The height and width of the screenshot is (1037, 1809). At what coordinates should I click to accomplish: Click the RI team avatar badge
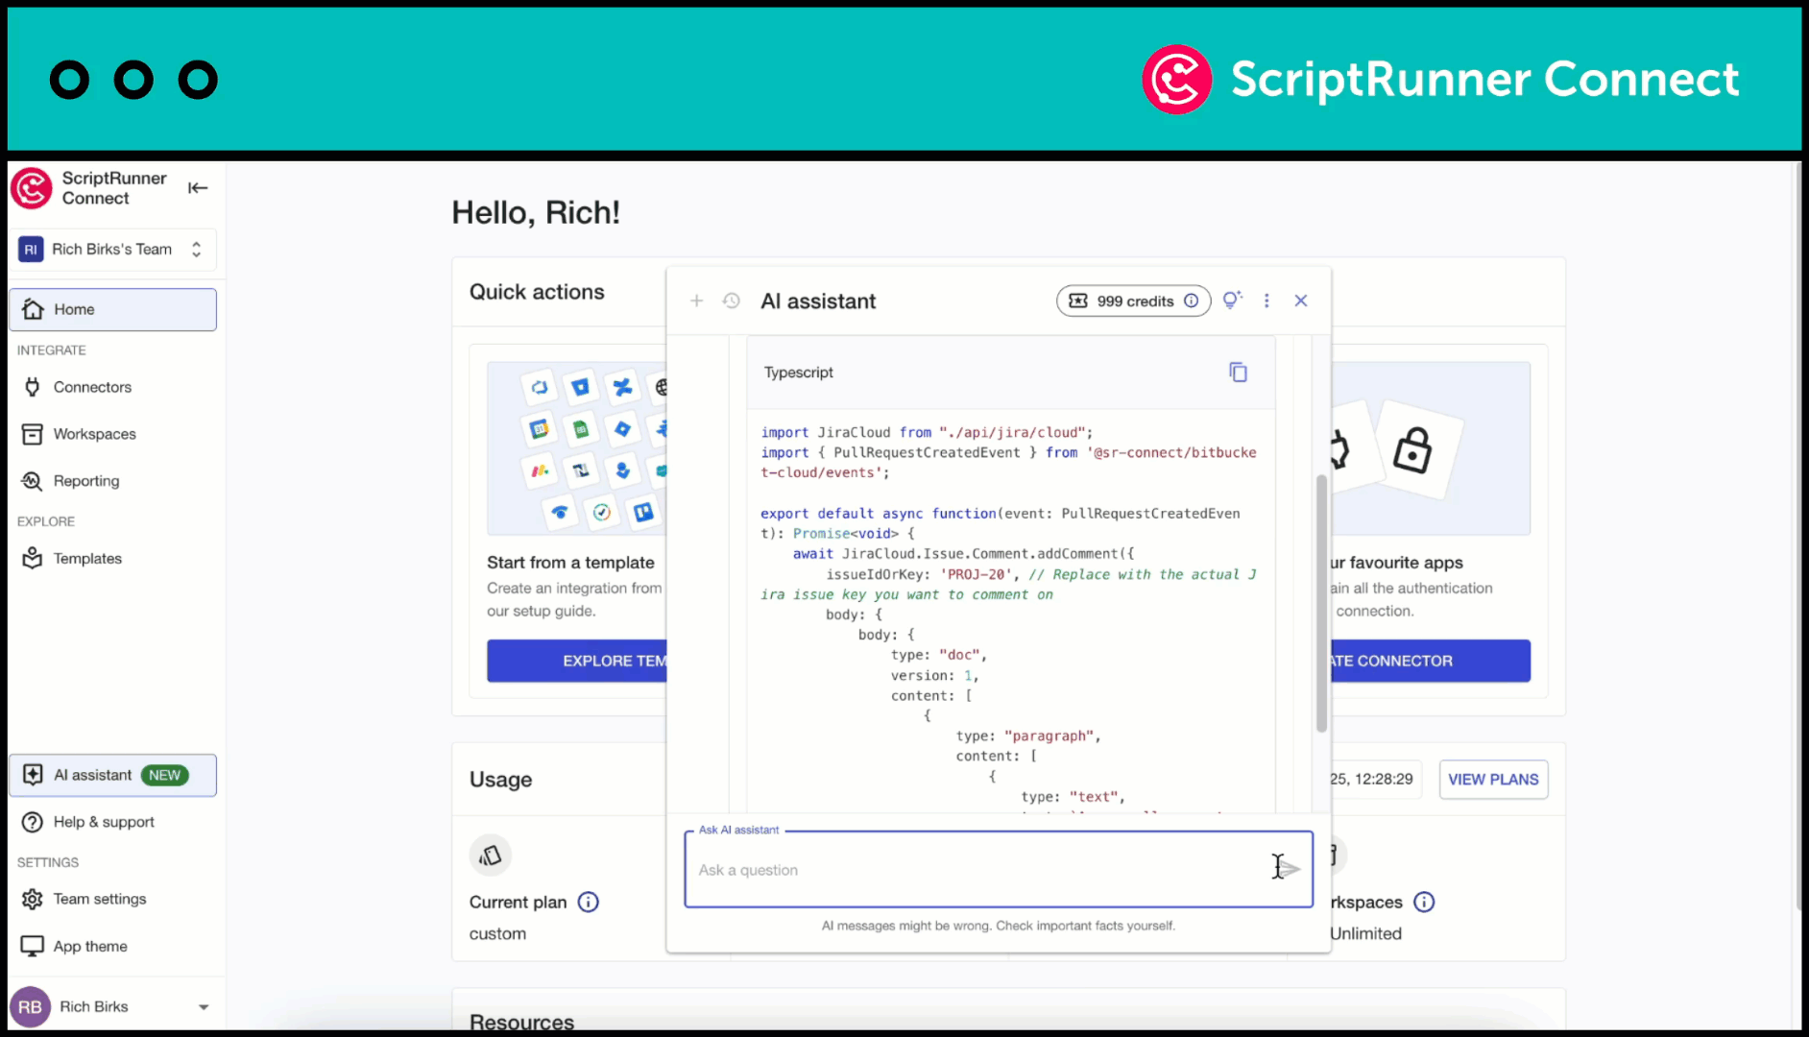pos(31,250)
